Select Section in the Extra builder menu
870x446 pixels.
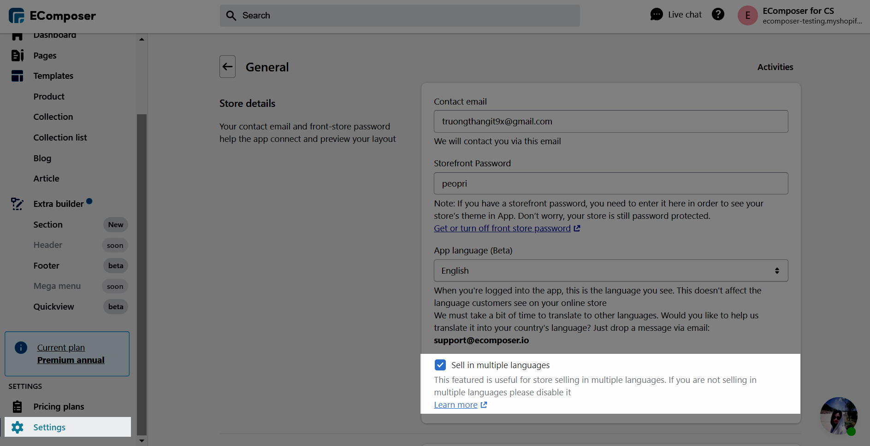coord(47,224)
